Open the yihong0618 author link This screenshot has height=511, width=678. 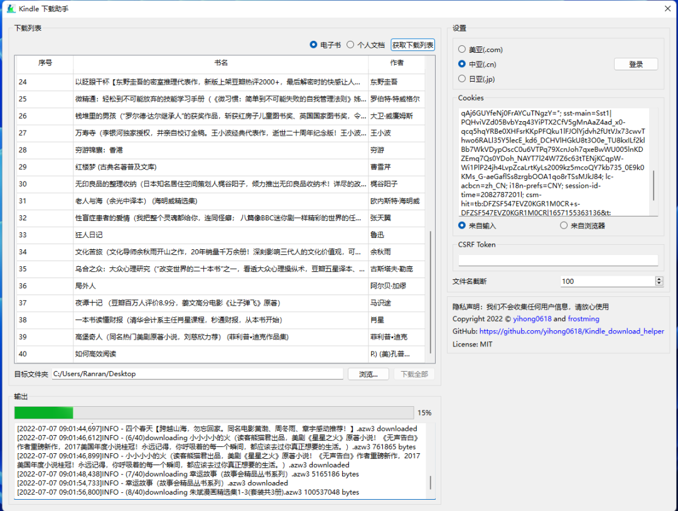tap(532, 319)
